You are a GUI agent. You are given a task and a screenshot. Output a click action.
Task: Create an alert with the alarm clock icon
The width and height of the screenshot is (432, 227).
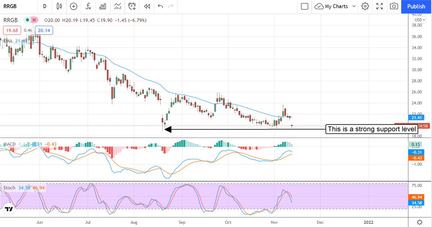pos(132,6)
